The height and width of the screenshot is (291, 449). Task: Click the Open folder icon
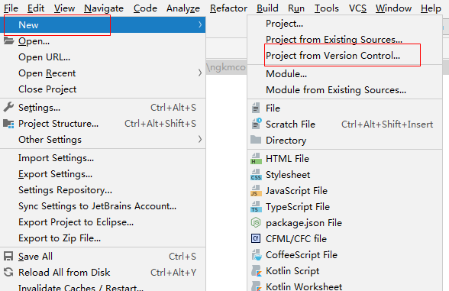pos(8,41)
